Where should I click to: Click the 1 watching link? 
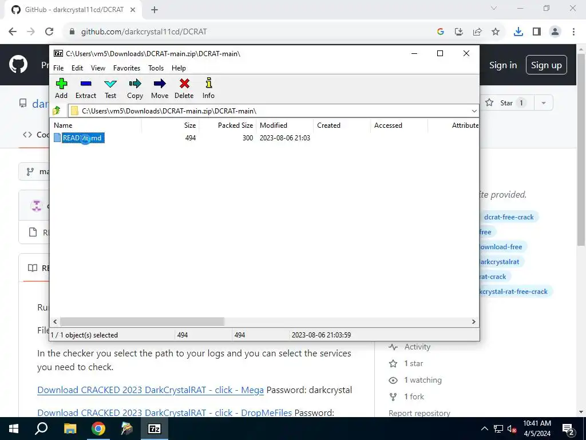click(x=423, y=380)
